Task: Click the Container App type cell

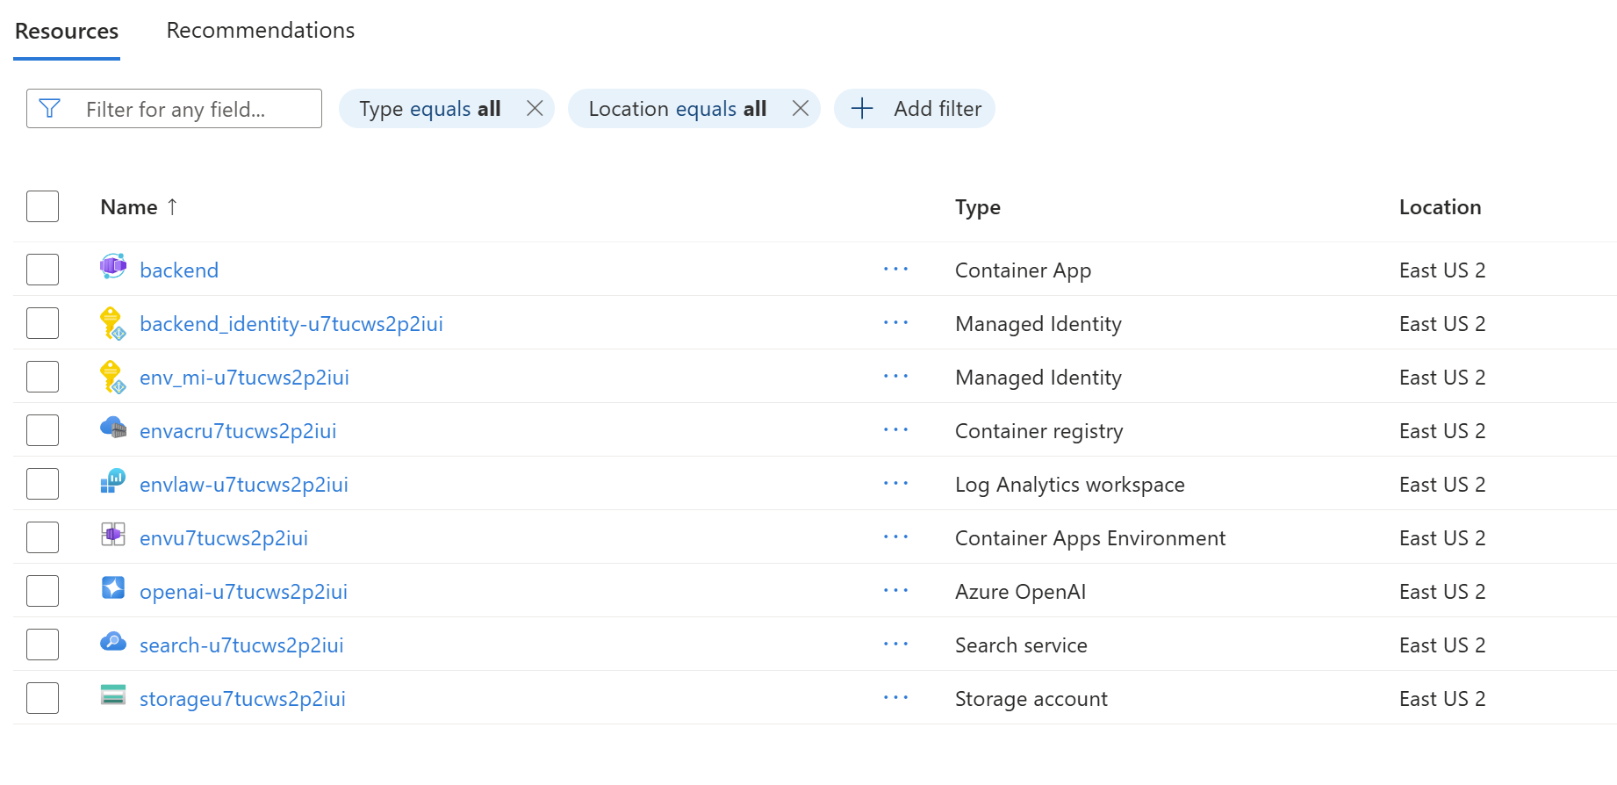Action: tap(1023, 270)
